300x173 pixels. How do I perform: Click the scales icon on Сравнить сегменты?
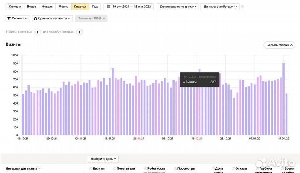[36, 19]
